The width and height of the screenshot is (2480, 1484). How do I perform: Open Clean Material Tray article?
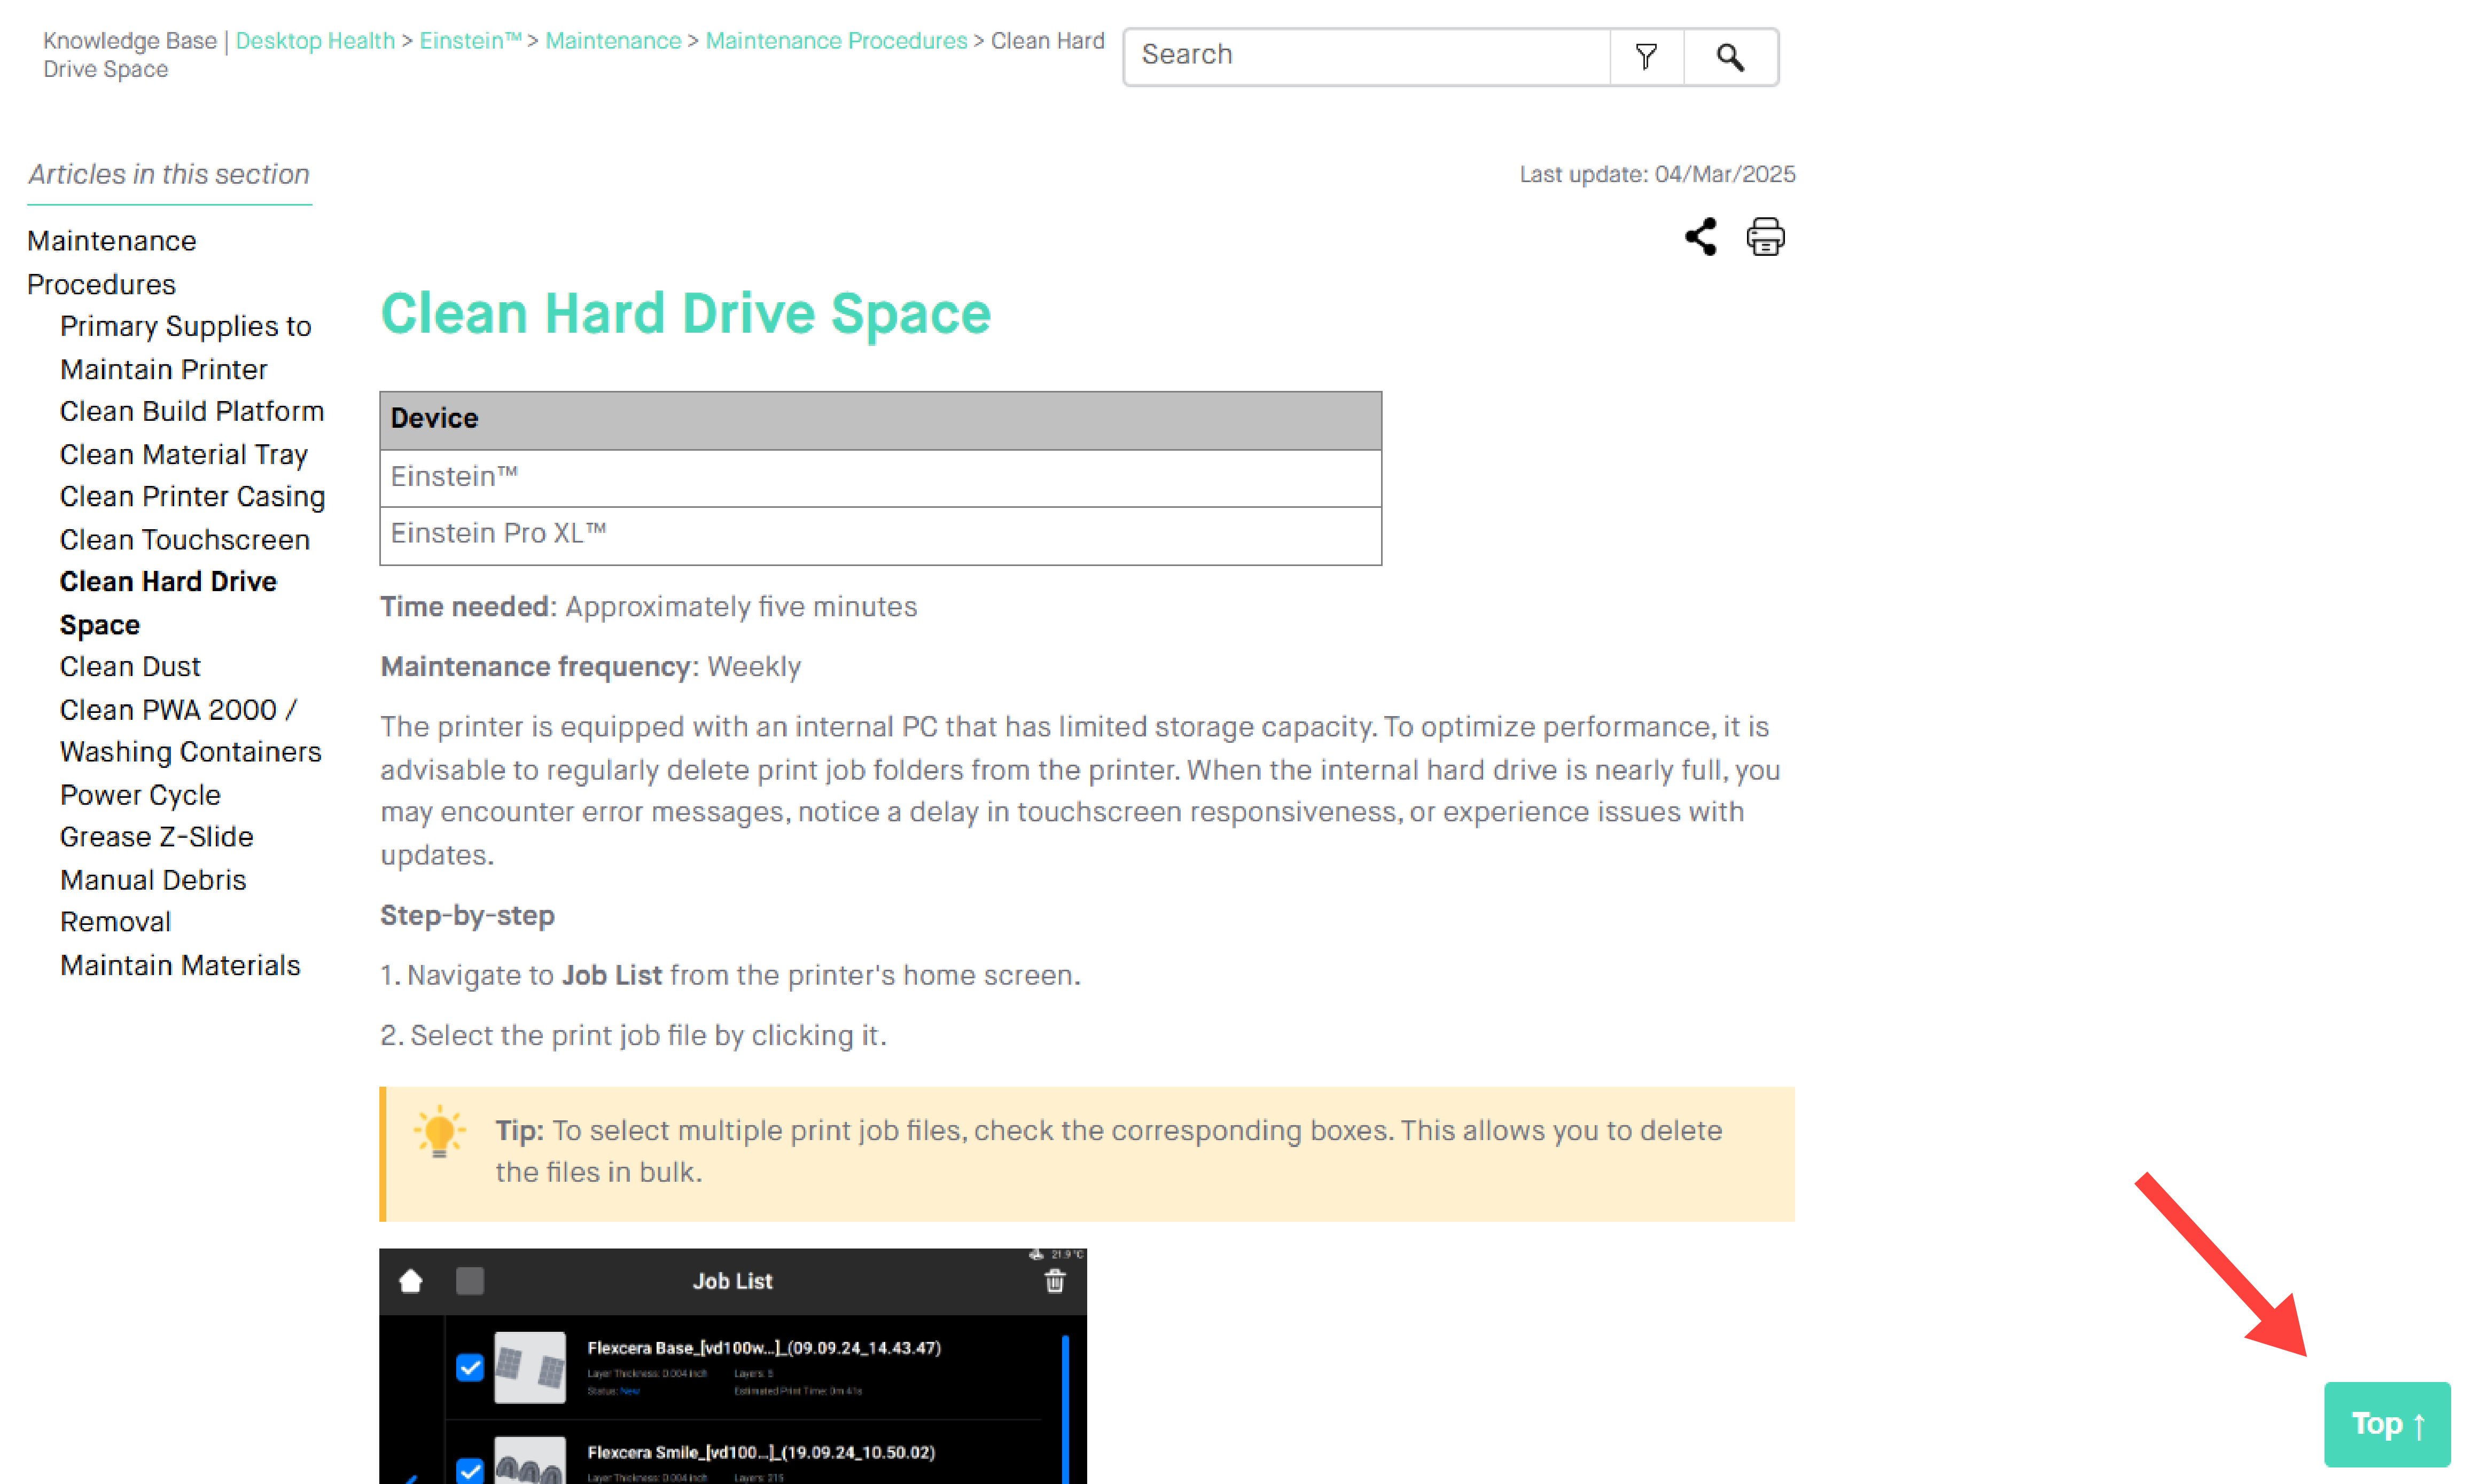pos(184,454)
